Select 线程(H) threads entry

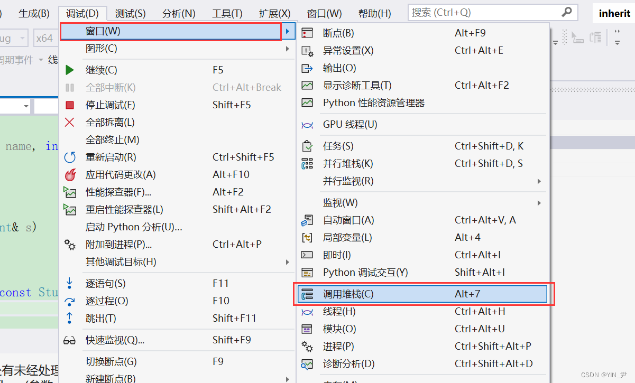point(422,311)
